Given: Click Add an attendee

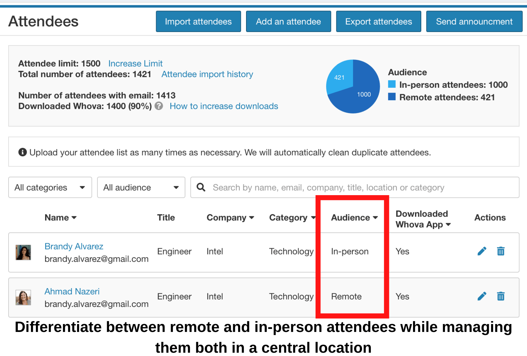Looking at the screenshot, I should (288, 21).
